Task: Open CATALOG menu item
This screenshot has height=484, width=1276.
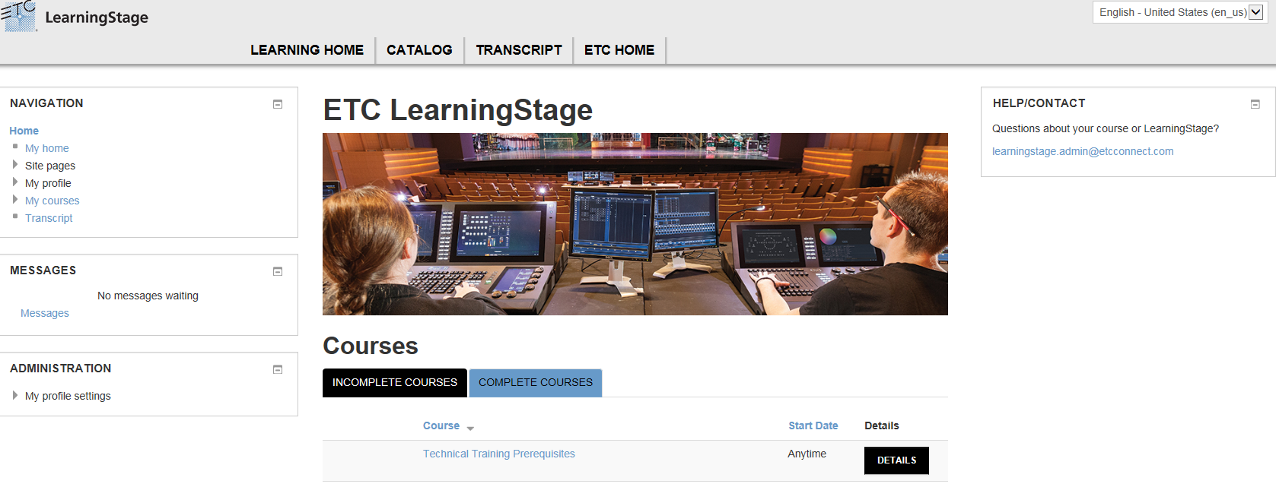Action: pyautogui.click(x=419, y=50)
